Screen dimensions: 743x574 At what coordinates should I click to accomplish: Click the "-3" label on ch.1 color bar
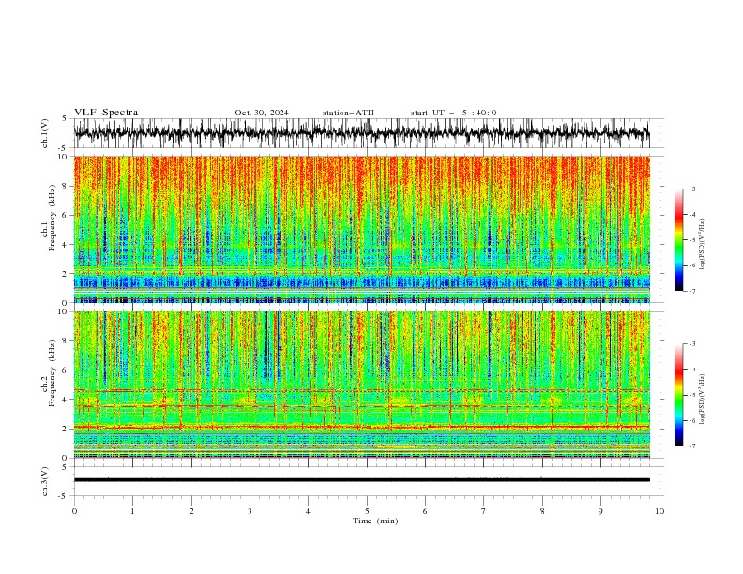pyautogui.click(x=692, y=189)
